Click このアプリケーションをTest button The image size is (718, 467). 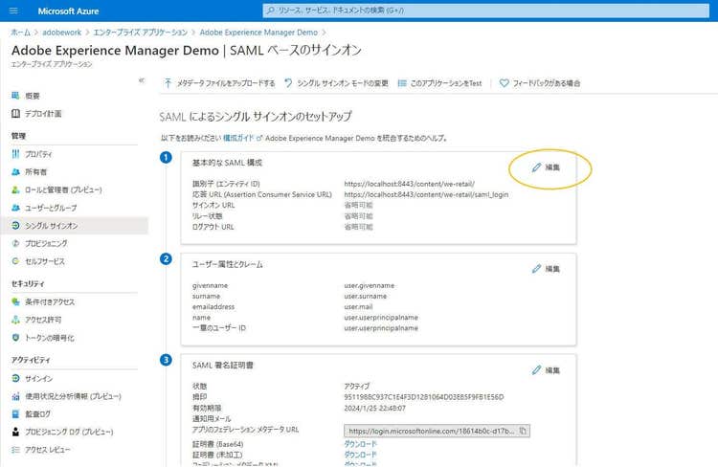(x=439, y=83)
